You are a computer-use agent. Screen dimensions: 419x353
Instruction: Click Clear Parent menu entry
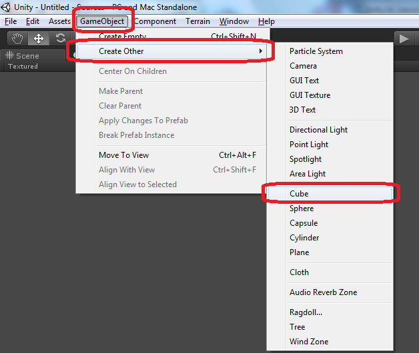(x=172, y=106)
